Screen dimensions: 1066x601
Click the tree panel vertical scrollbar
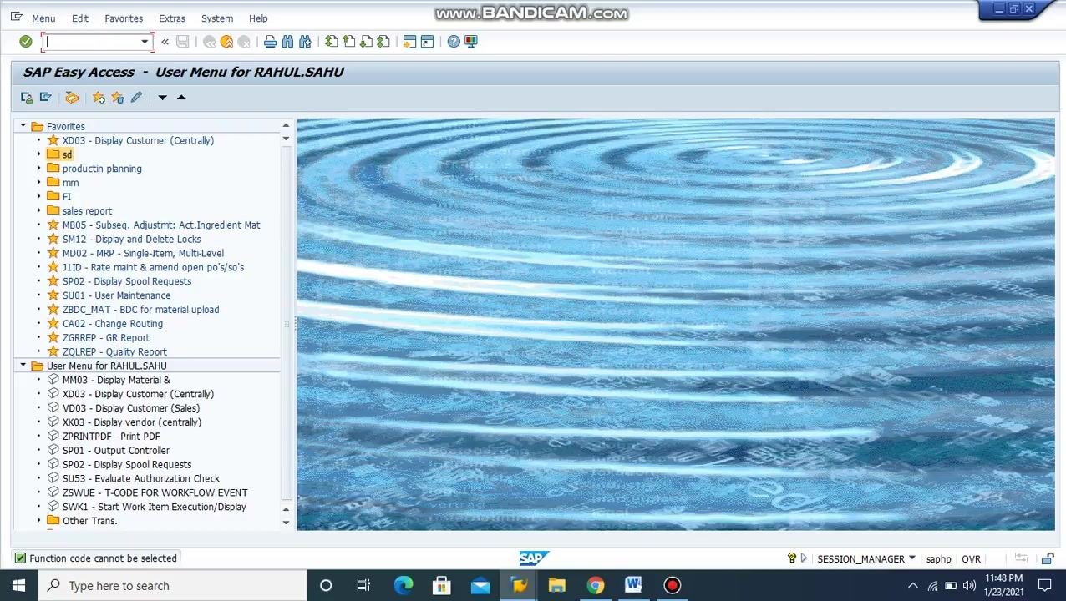pyautogui.click(x=286, y=326)
